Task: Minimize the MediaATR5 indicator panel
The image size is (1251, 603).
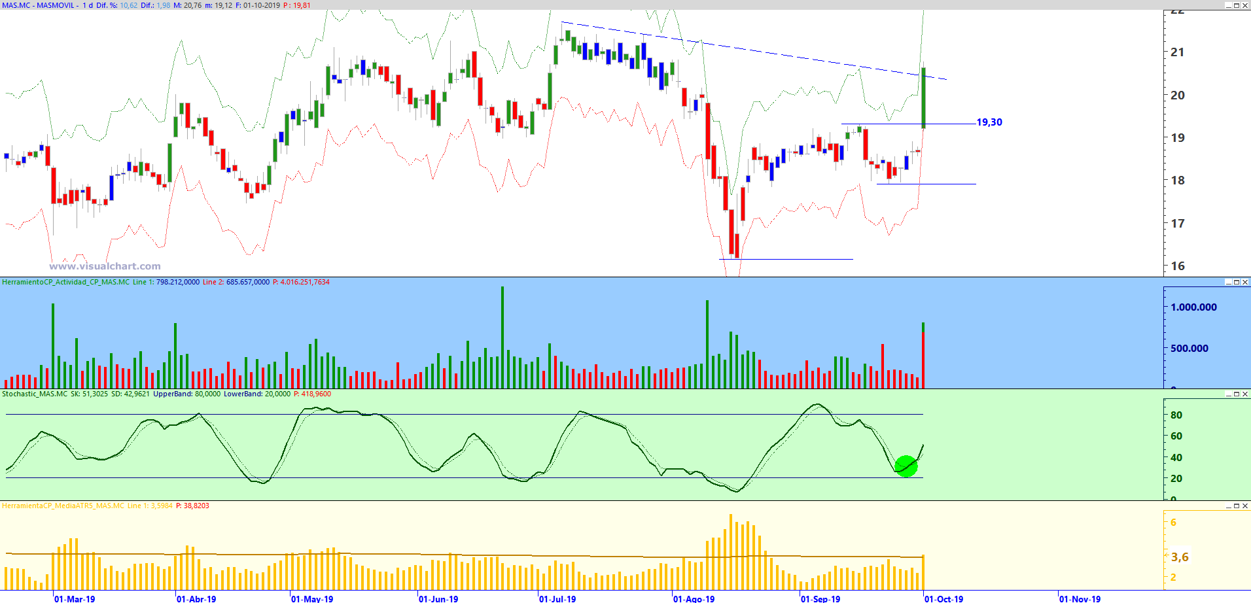Action: point(1228,506)
